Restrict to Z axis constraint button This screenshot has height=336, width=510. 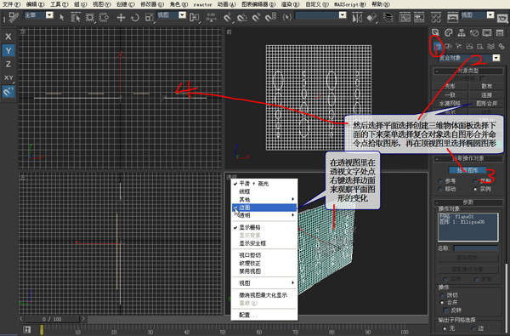8,64
